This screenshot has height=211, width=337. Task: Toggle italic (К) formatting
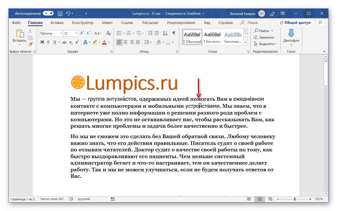click(49, 42)
